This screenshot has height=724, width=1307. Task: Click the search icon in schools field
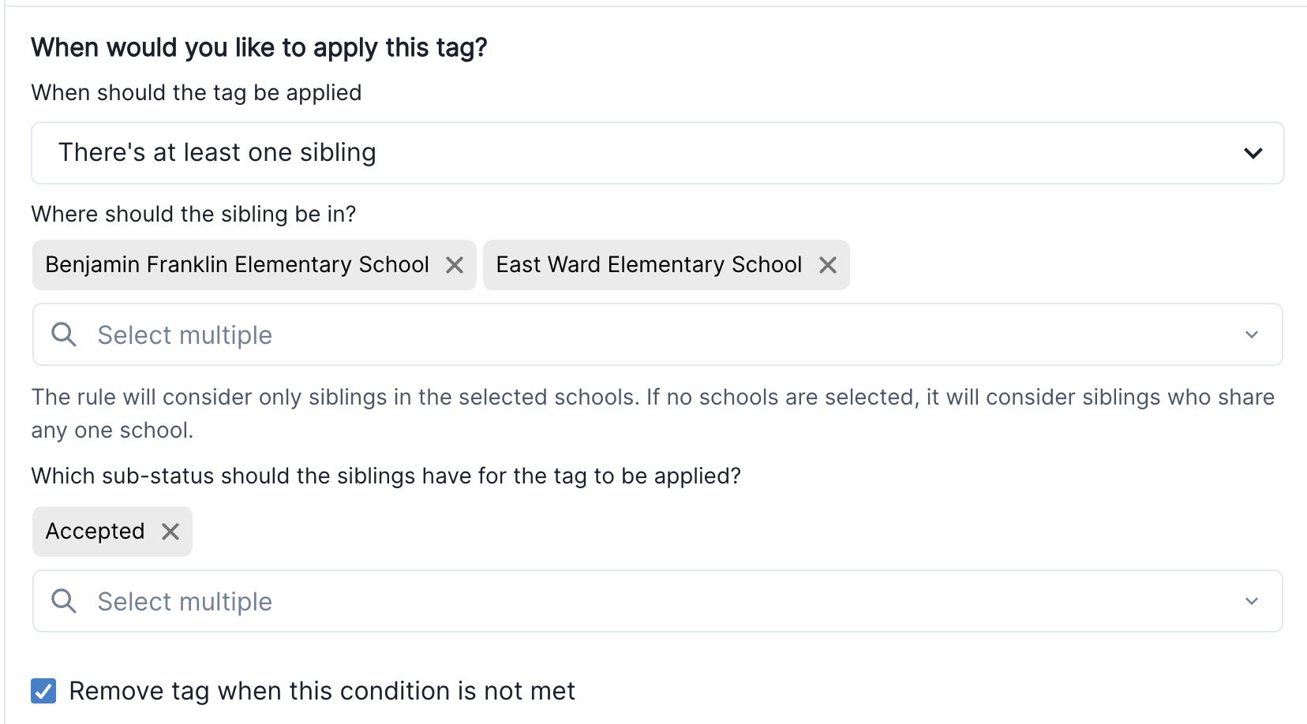[64, 334]
